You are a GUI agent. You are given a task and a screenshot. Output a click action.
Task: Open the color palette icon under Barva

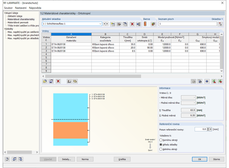[x=153, y=24]
